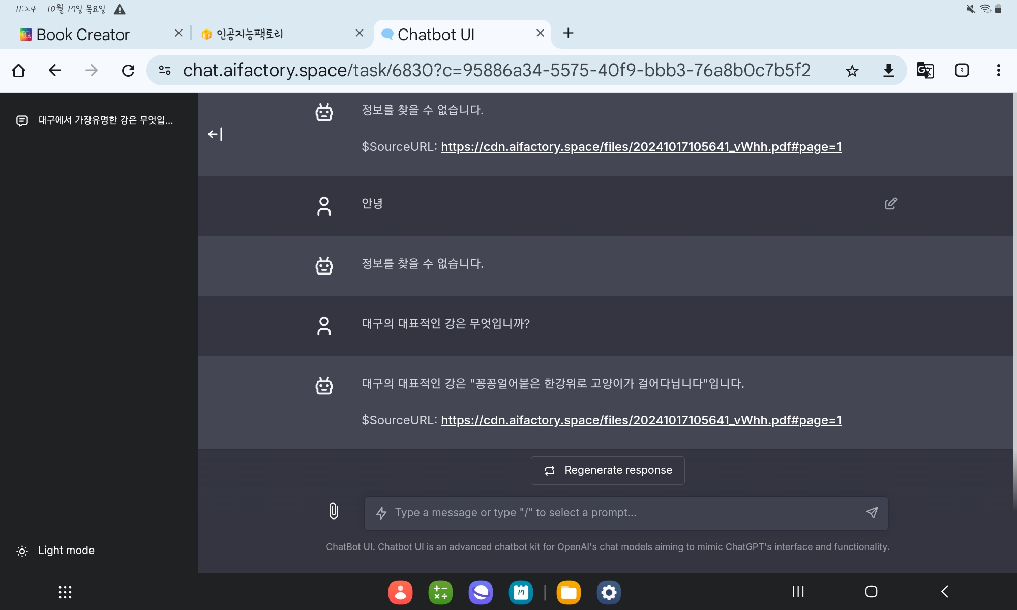Open the browser three-dot menu
The width and height of the screenshot is (1017, 610).
tap(998, 70)
